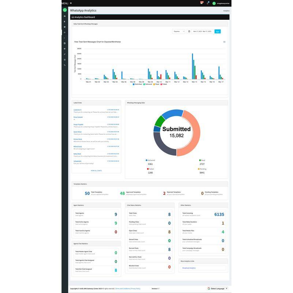The width and height of the screenshot is (293, 293).
Task: Open the home icon in the sidebar
Action: coord(65,16)
